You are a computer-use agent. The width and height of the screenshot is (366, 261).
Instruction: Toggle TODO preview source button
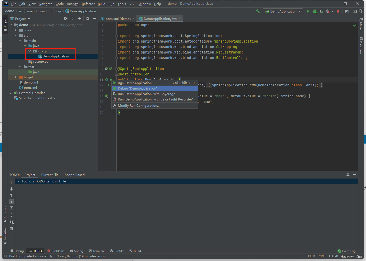(11, 229)
